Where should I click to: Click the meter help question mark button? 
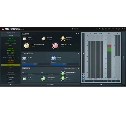[83, 81]
